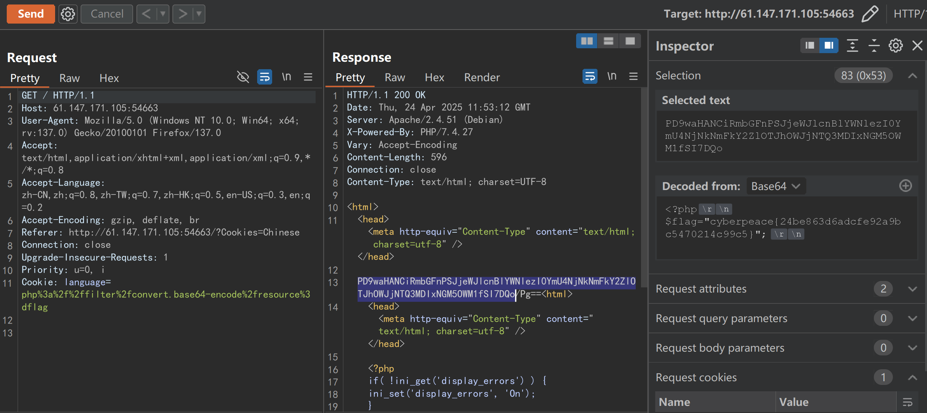Click the Cancel button
927x413 pixels.
107,14
